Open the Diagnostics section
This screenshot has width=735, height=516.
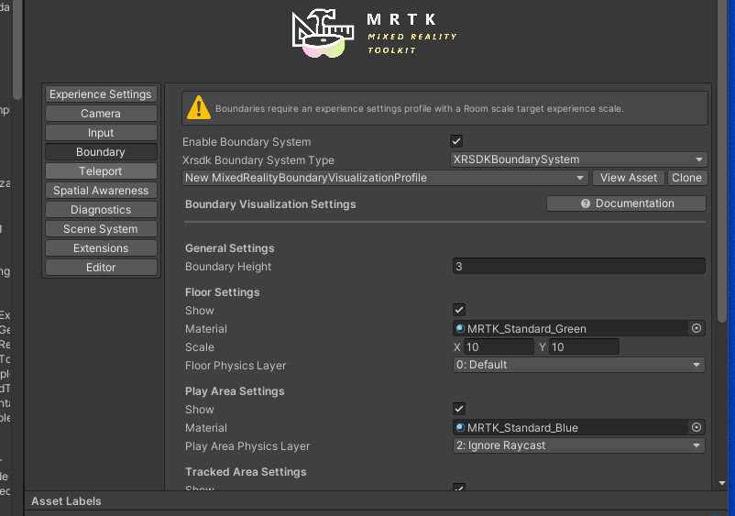[x=101, y=210]
